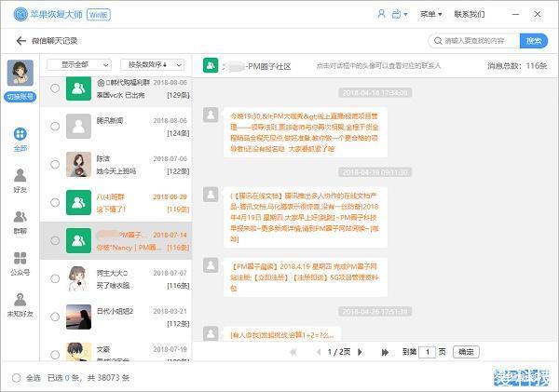Image resolution: width=559 pixels, height=392 pixels.
Task: Tick the radio for 陈洁 chat
Action: 55,164
